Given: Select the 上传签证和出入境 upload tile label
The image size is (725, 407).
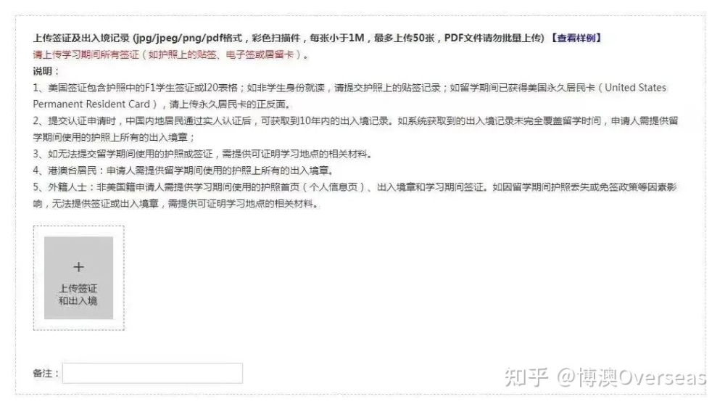Looking at the screenshot, I should click(x=78, y=295).
